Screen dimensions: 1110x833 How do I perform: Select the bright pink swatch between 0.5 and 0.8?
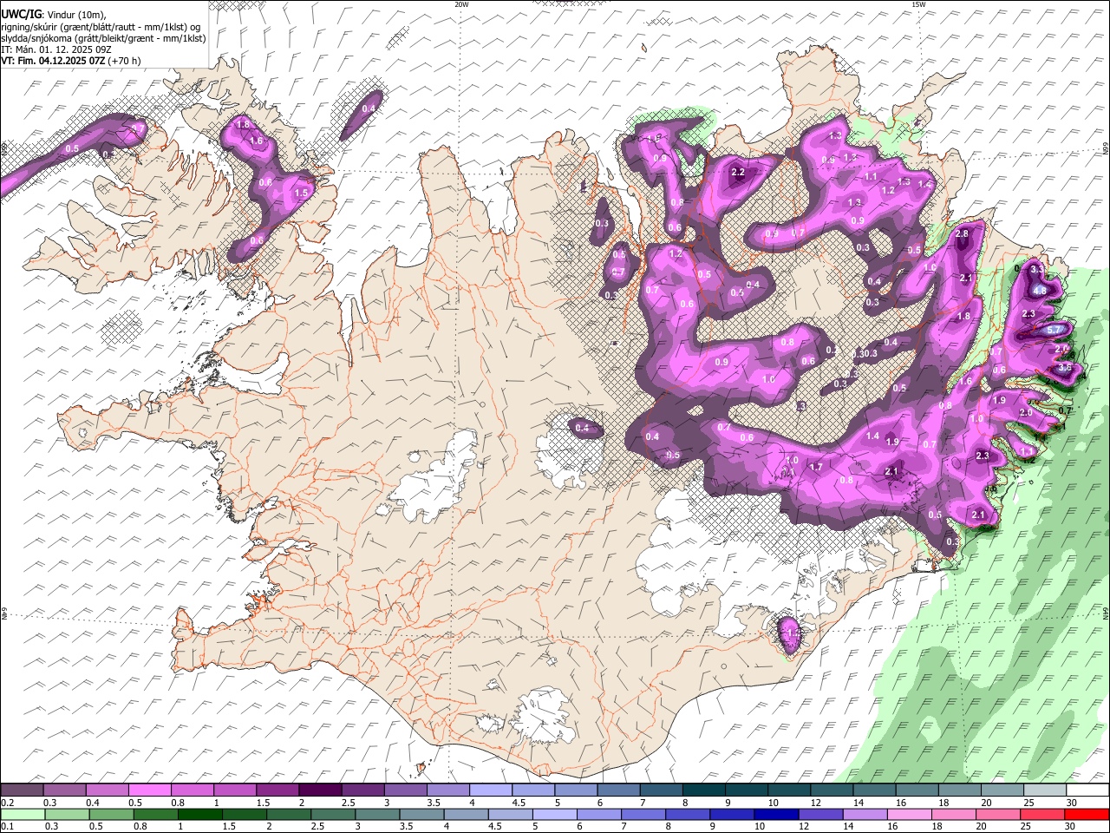[149, 790]
